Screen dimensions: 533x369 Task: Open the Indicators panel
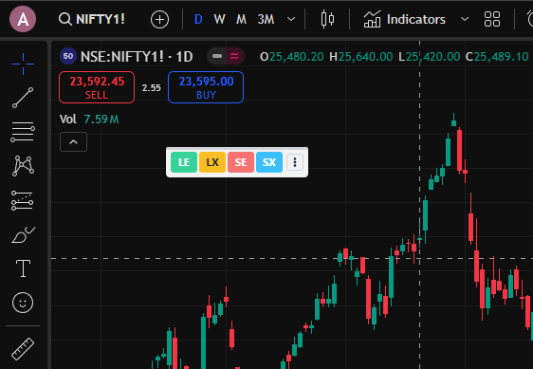(405, 19)
